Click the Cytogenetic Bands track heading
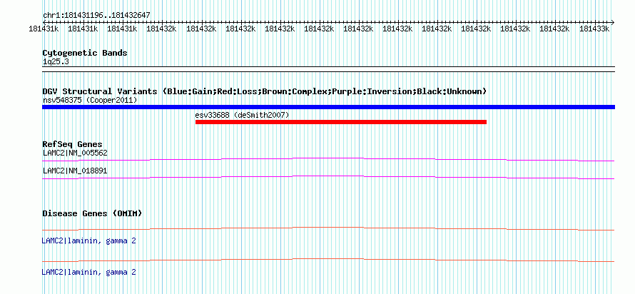Screen dimensions: 635x294 [x=85, y=53]
